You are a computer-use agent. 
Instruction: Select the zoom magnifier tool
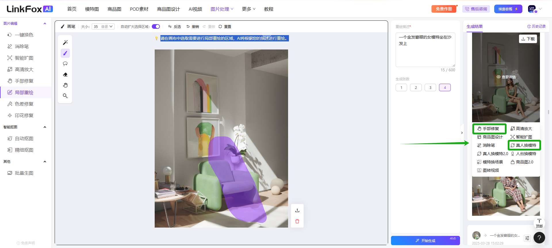tap(65, 96)
